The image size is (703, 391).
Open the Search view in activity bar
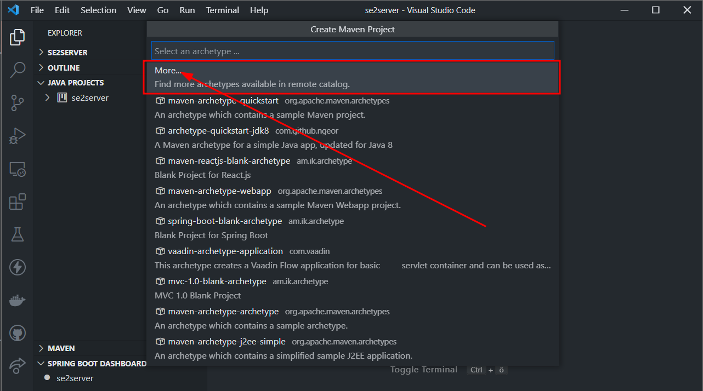pyautogui.click(x=18, y=70)
